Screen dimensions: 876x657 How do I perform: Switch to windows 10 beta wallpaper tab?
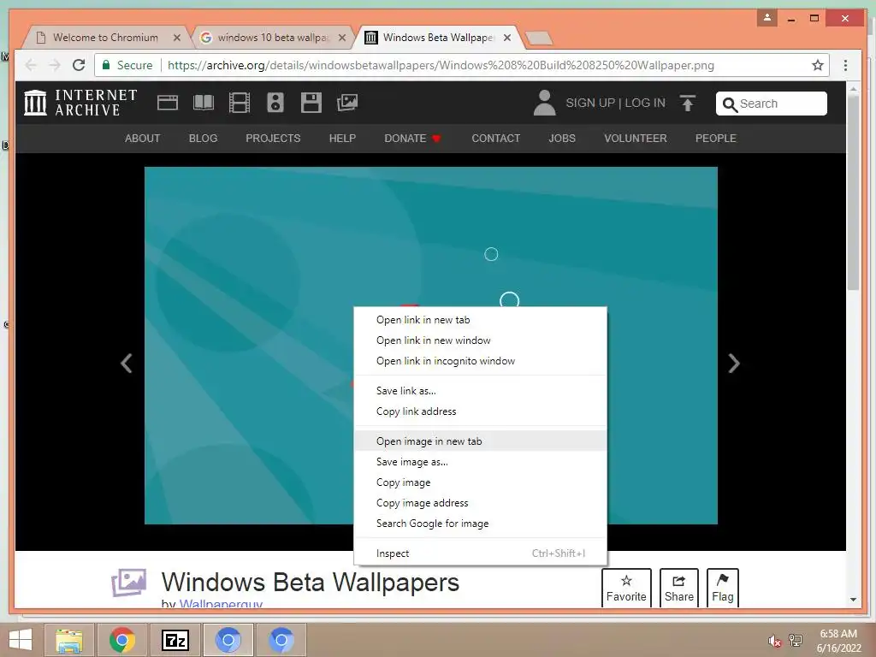click(x=273, y=38)
